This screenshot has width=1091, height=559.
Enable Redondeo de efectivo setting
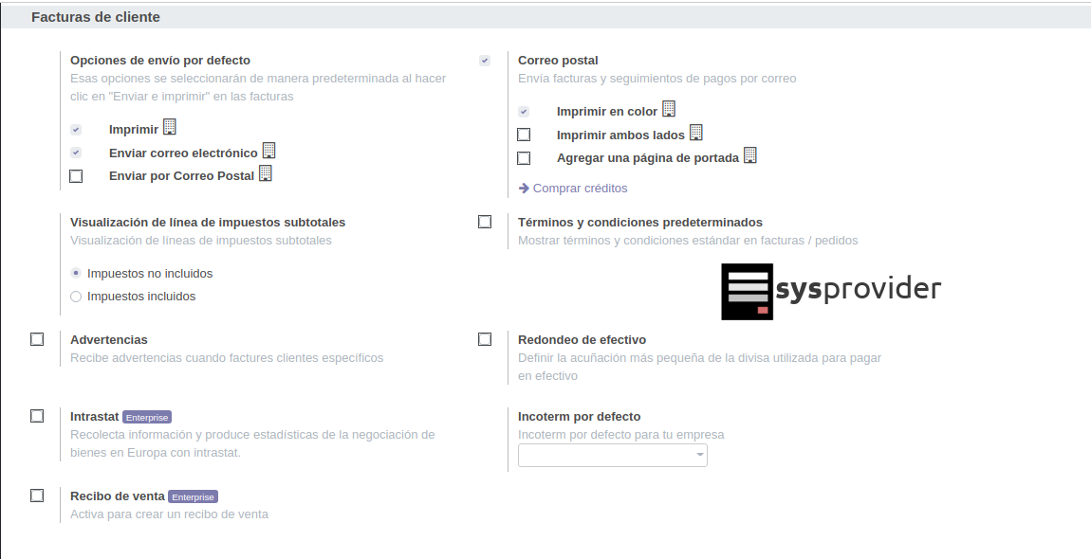click(485, 339)
